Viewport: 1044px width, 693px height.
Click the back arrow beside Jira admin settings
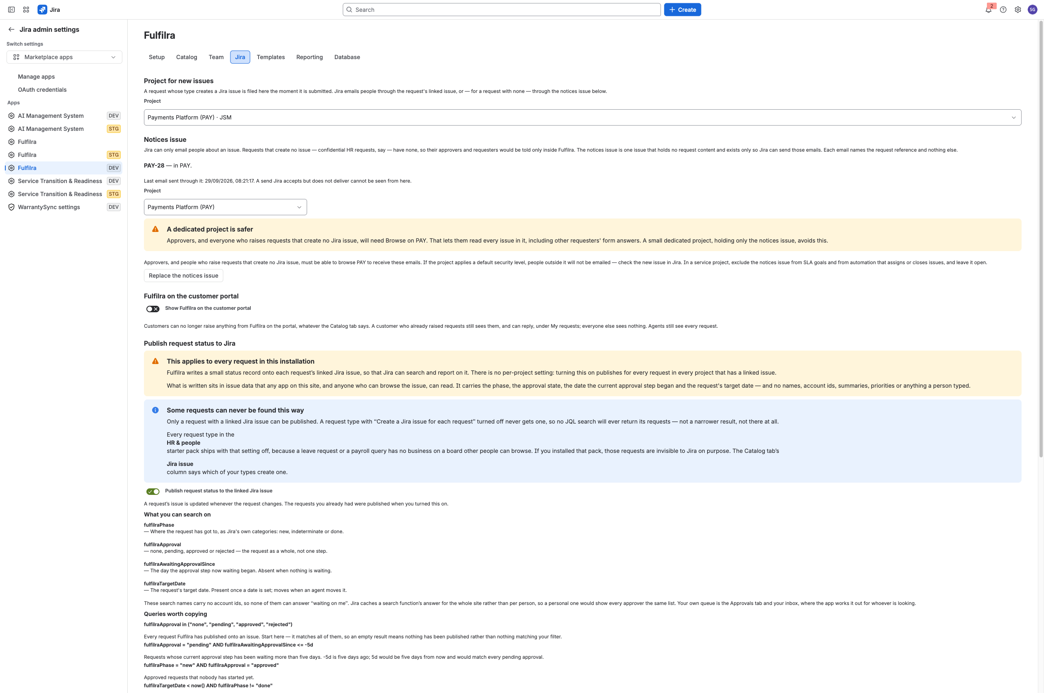pos(11,30)
